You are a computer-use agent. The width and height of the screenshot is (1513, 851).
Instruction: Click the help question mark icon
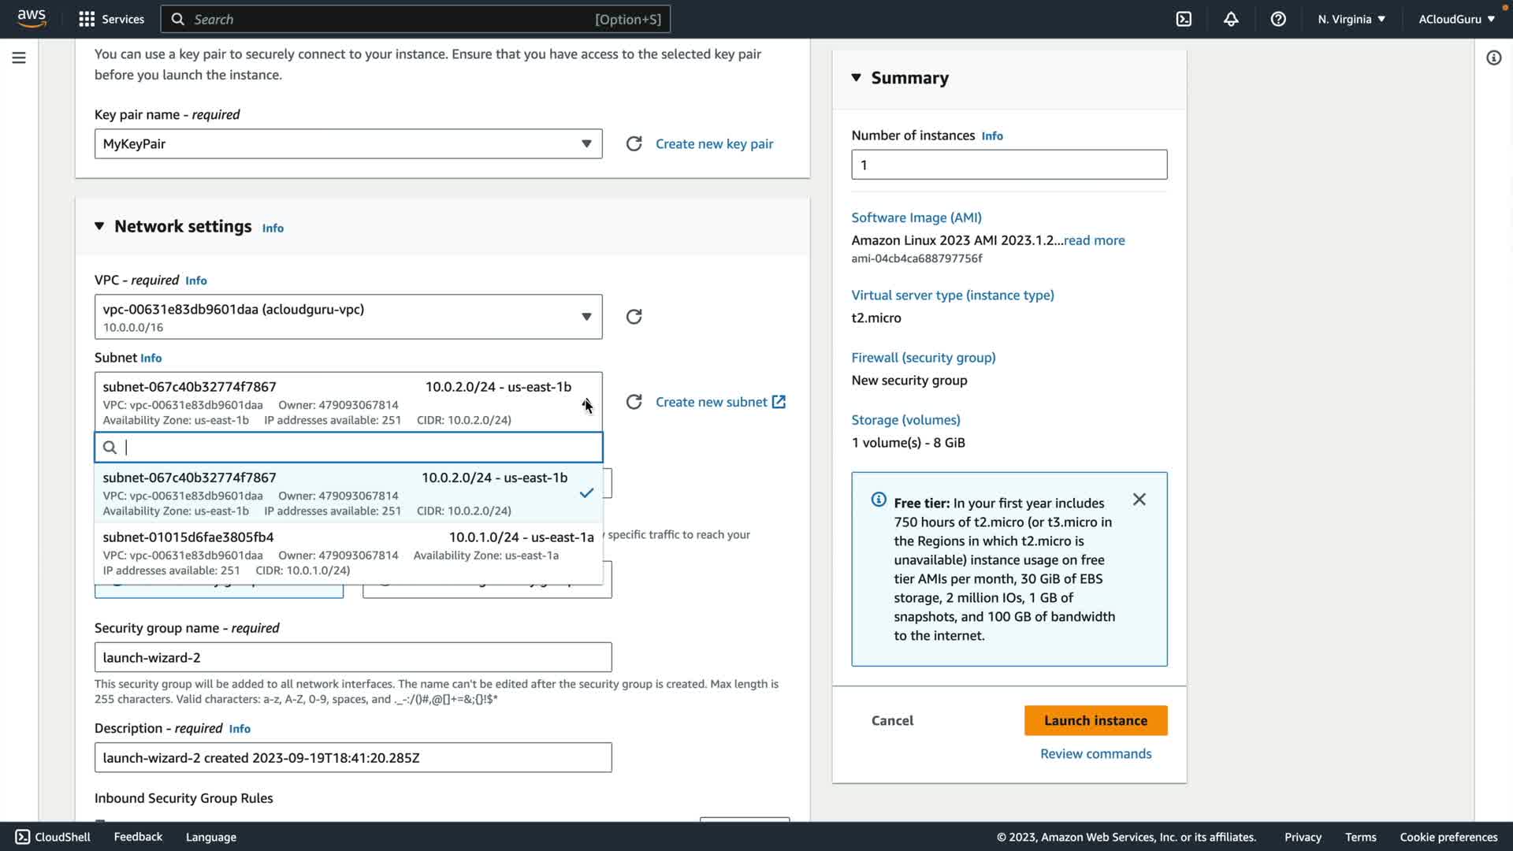click(x=1278, y=19)
